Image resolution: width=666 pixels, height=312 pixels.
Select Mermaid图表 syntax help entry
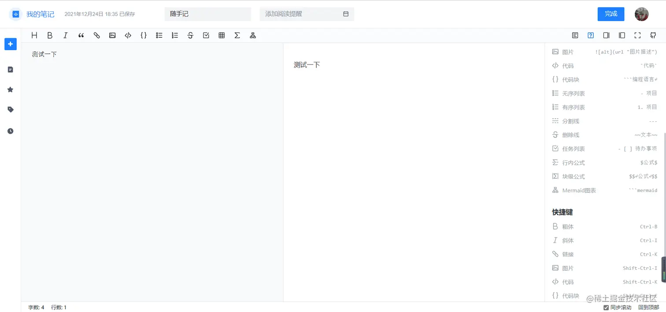pos(604,190)
